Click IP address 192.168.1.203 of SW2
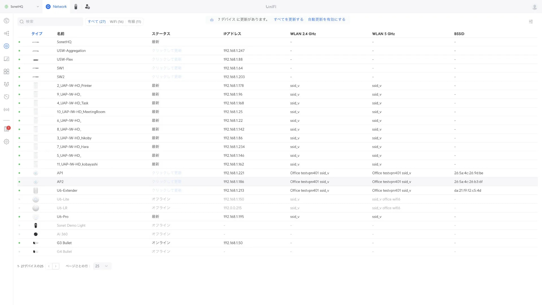 [234, 77]
